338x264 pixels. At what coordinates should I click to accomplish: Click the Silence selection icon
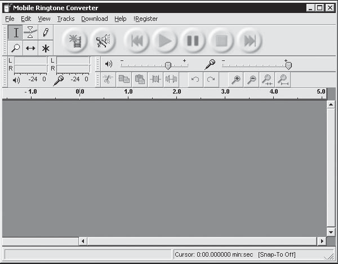point(171,80)
